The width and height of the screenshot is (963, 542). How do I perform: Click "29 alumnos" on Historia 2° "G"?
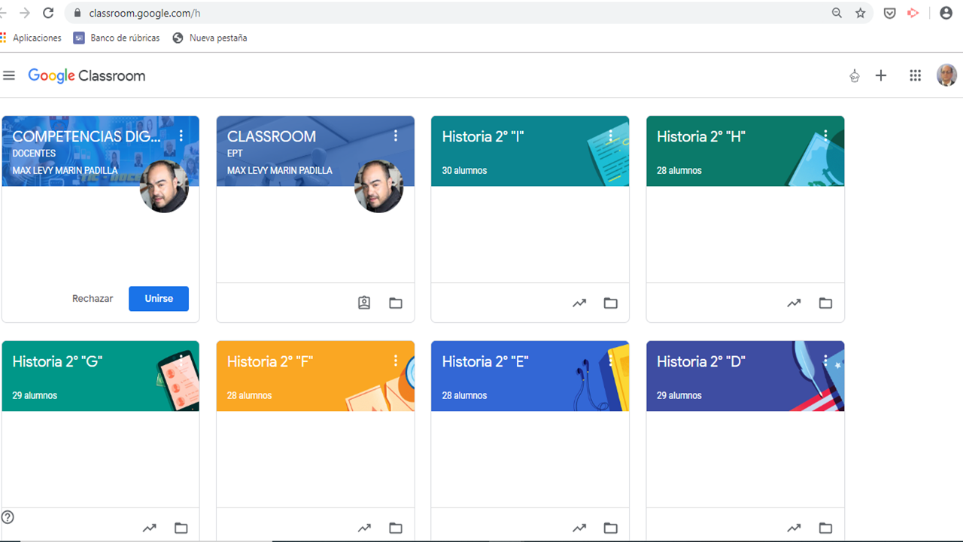35,396
